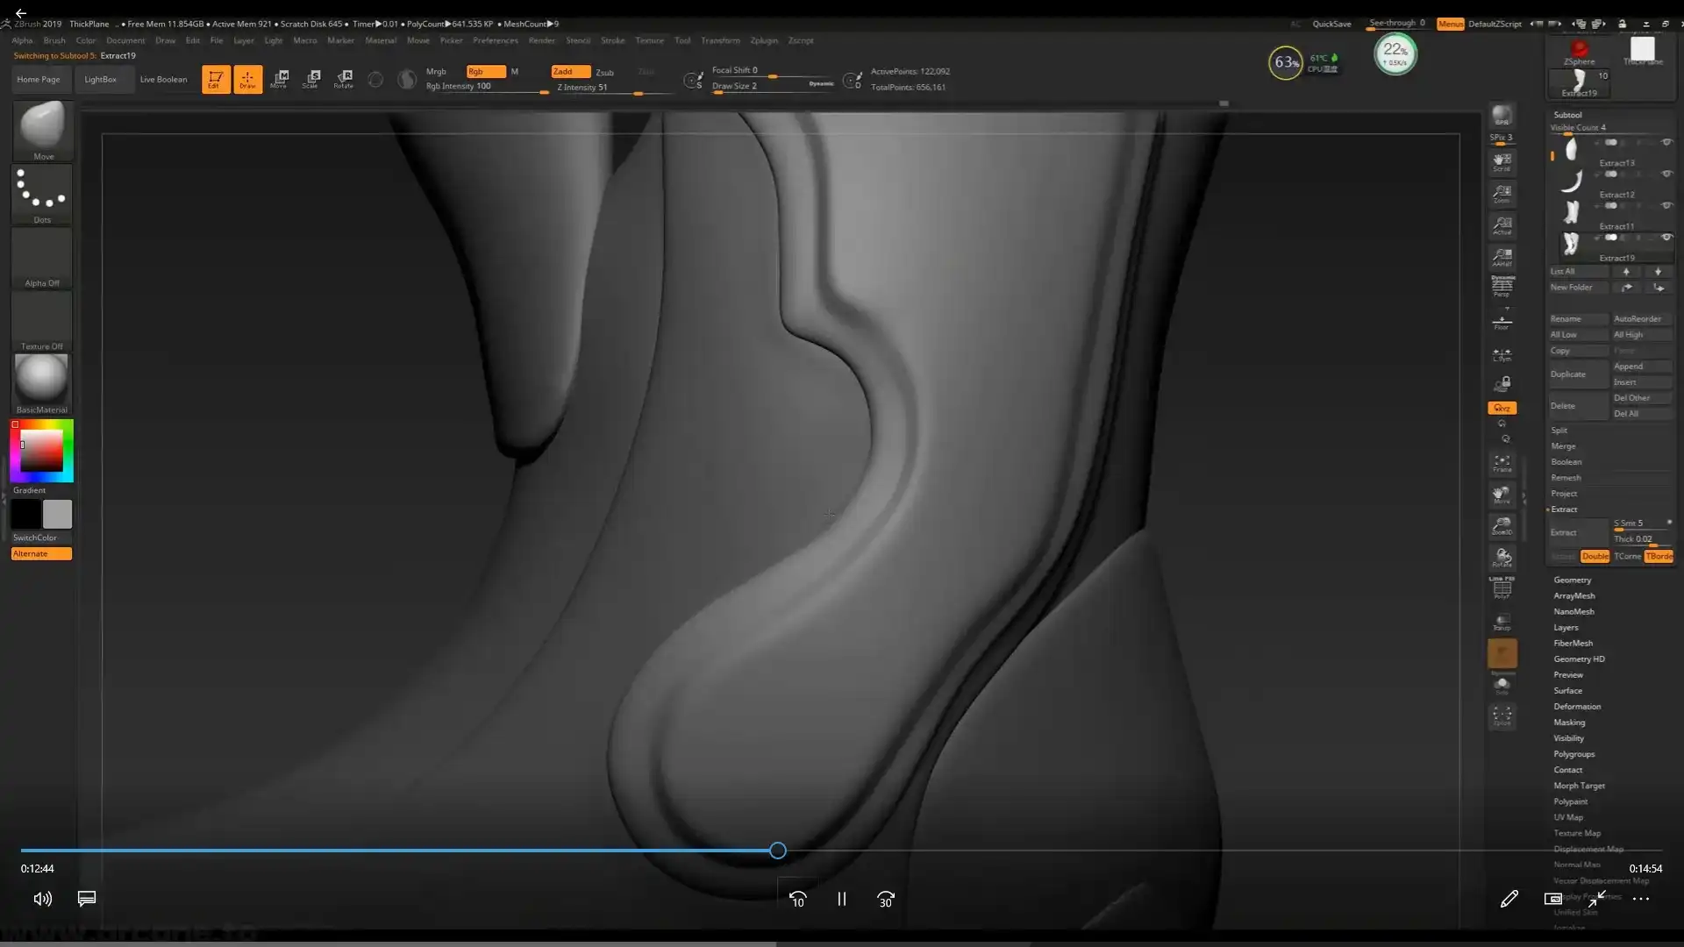Click the color picker gradient square

point(41,451)
